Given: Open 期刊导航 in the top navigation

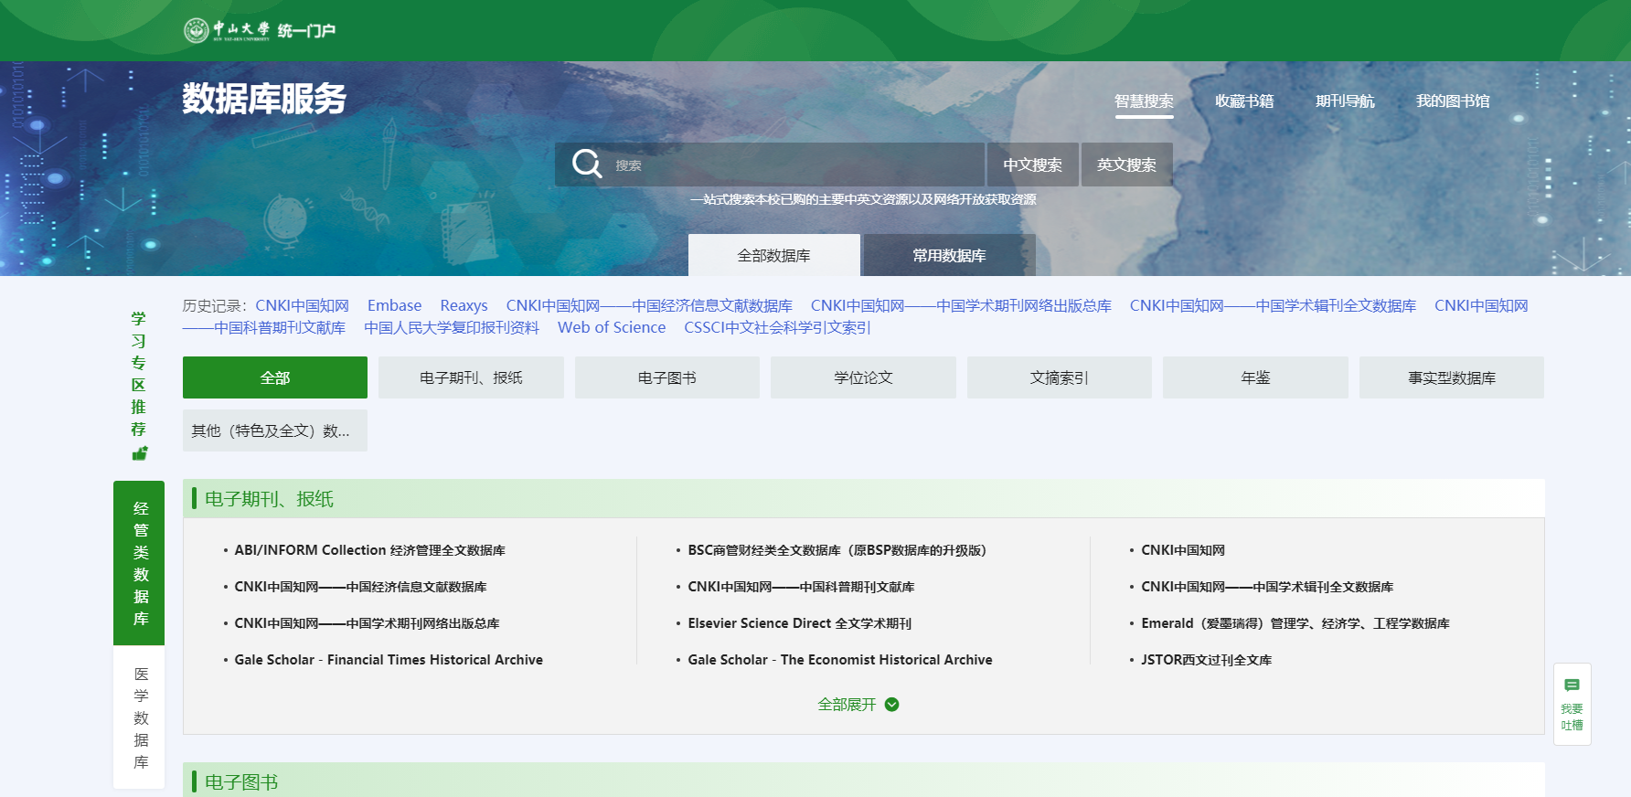Looking at the screenshot, I should (1344, 101).
